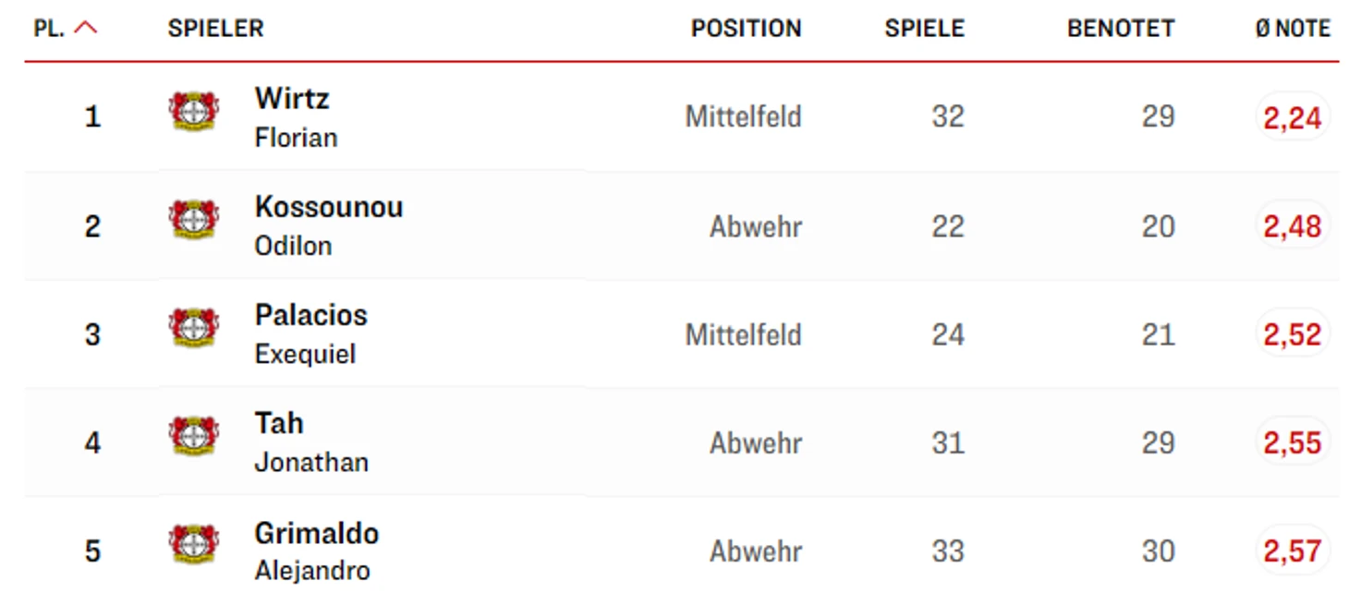Open Odilon Kossounou player profile
The width and height of the screenshot is (1349, 593).
pos(329,225)
